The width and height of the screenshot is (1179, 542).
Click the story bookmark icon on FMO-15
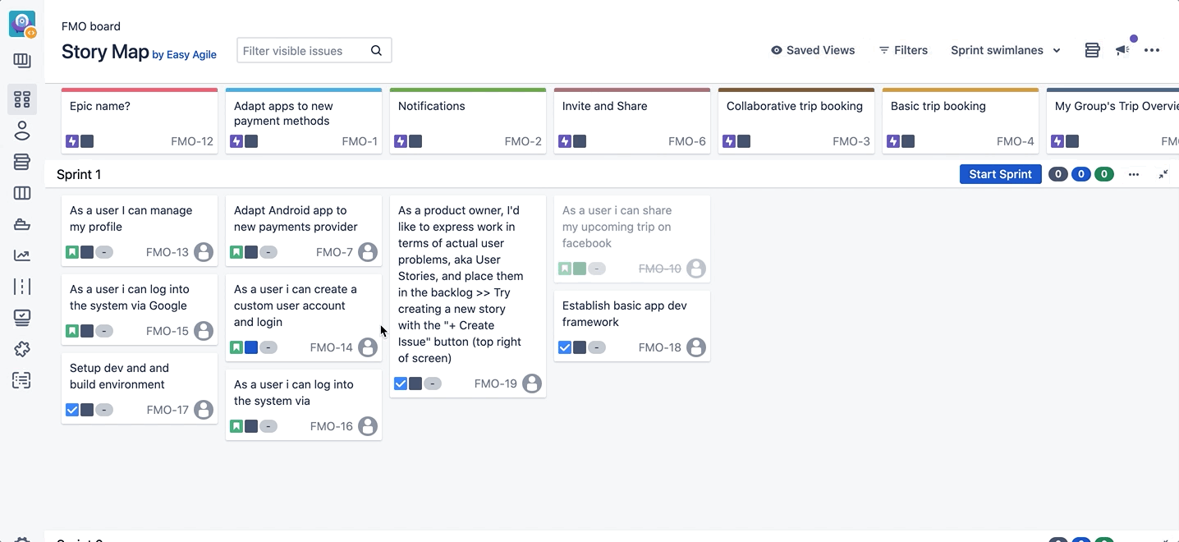pyautogui.click(x=72, y=331)
